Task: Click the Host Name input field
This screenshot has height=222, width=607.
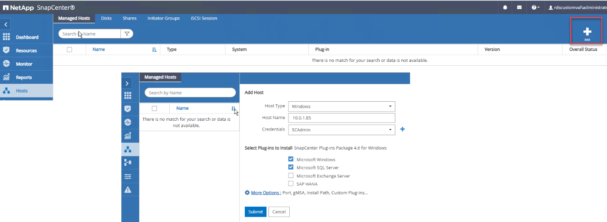Action: point(341,118)
